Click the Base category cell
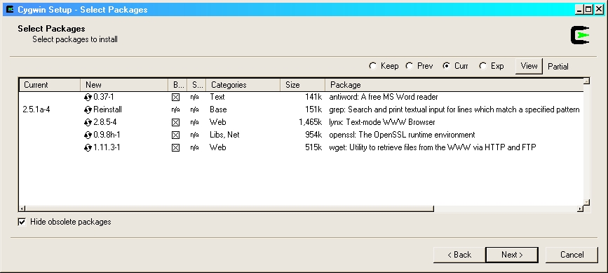This screenshot has width=608, height=273. pos(218,109)
